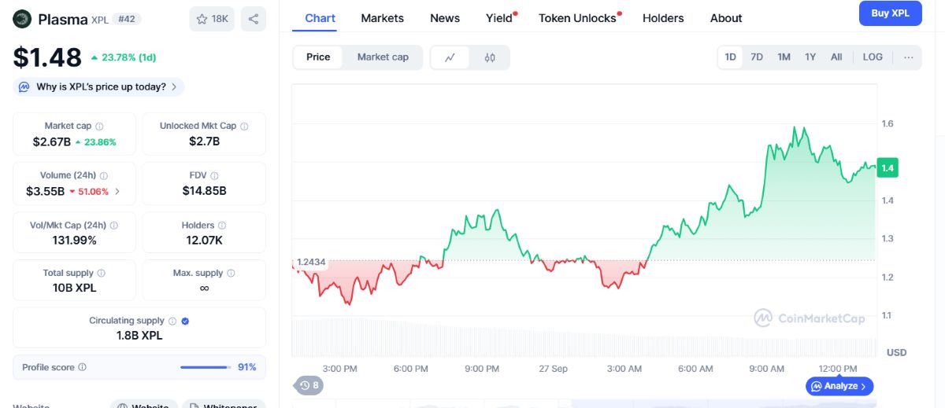
Task: Open 'Why is XPL's price up today?'
Action: (99, 86)
